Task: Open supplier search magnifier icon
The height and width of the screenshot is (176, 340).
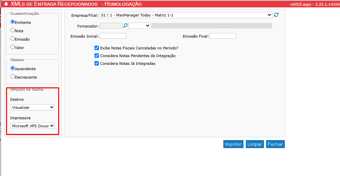Action: pyautogui.click(x=125, y=26)
